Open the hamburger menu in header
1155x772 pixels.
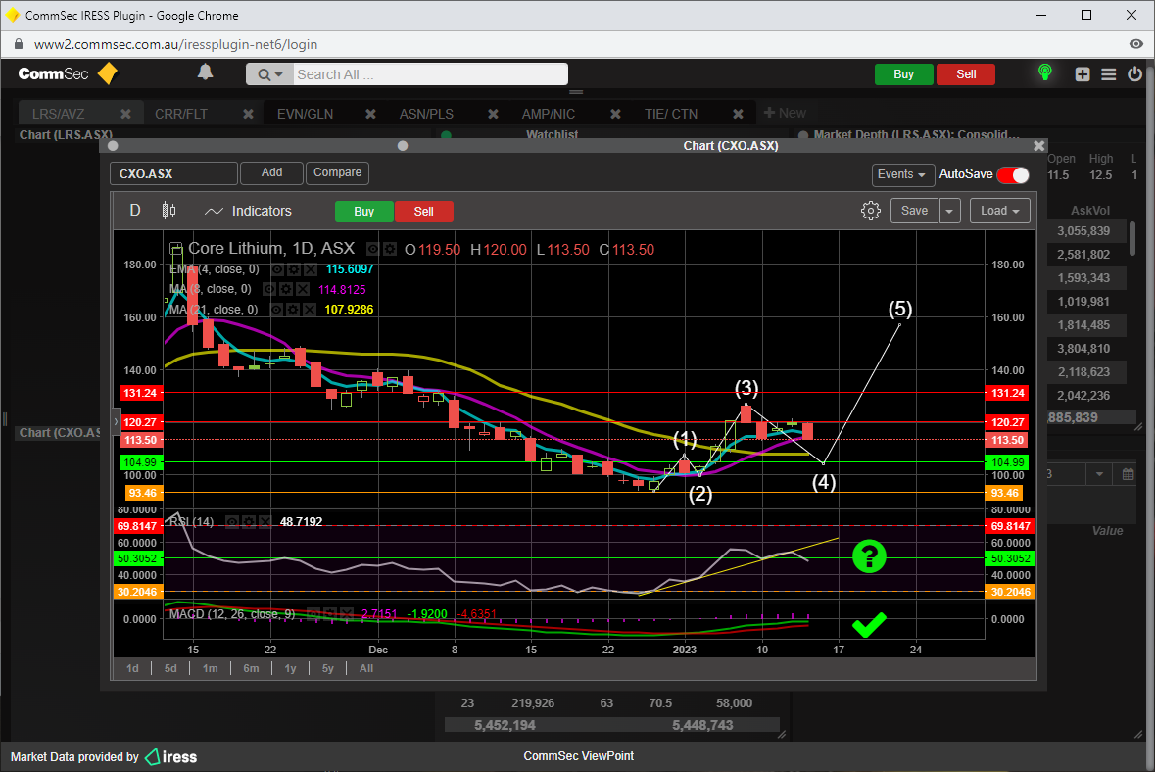tap(1109, 74)
